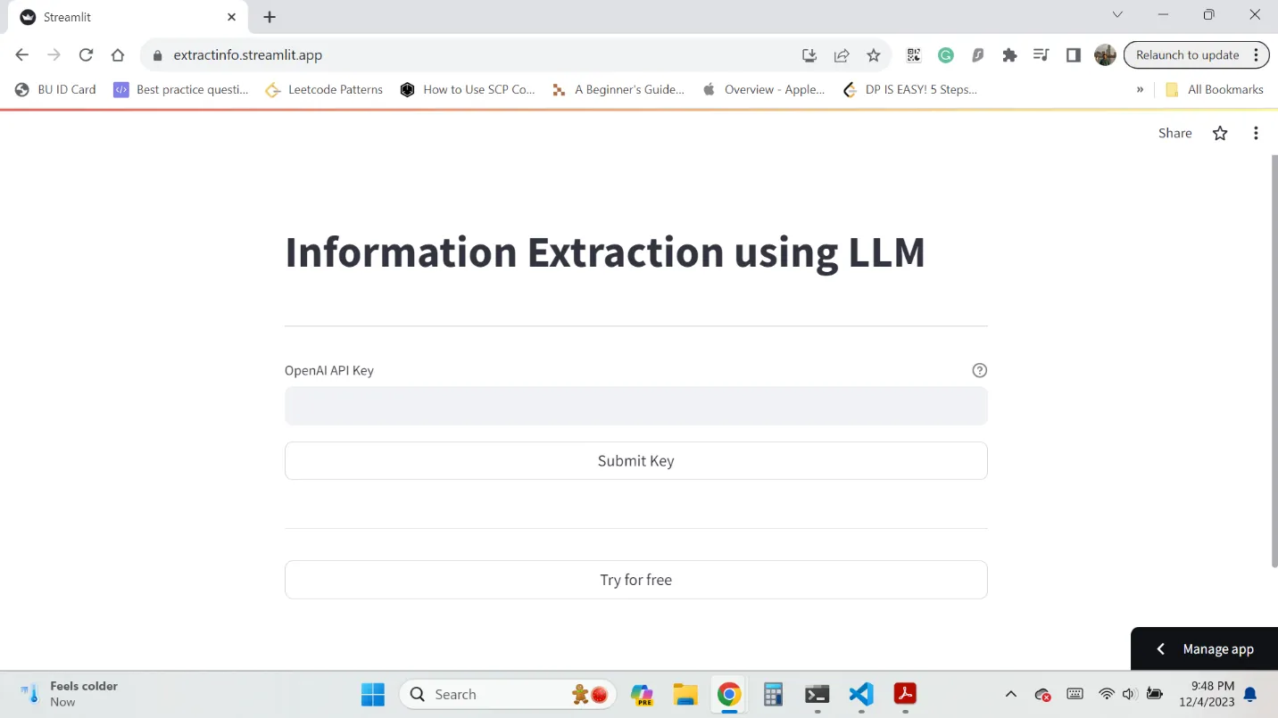This screenshot has width=1278, height=718.
Task: Open the Copilot preview taskbar icon
Action: (641, 694)
